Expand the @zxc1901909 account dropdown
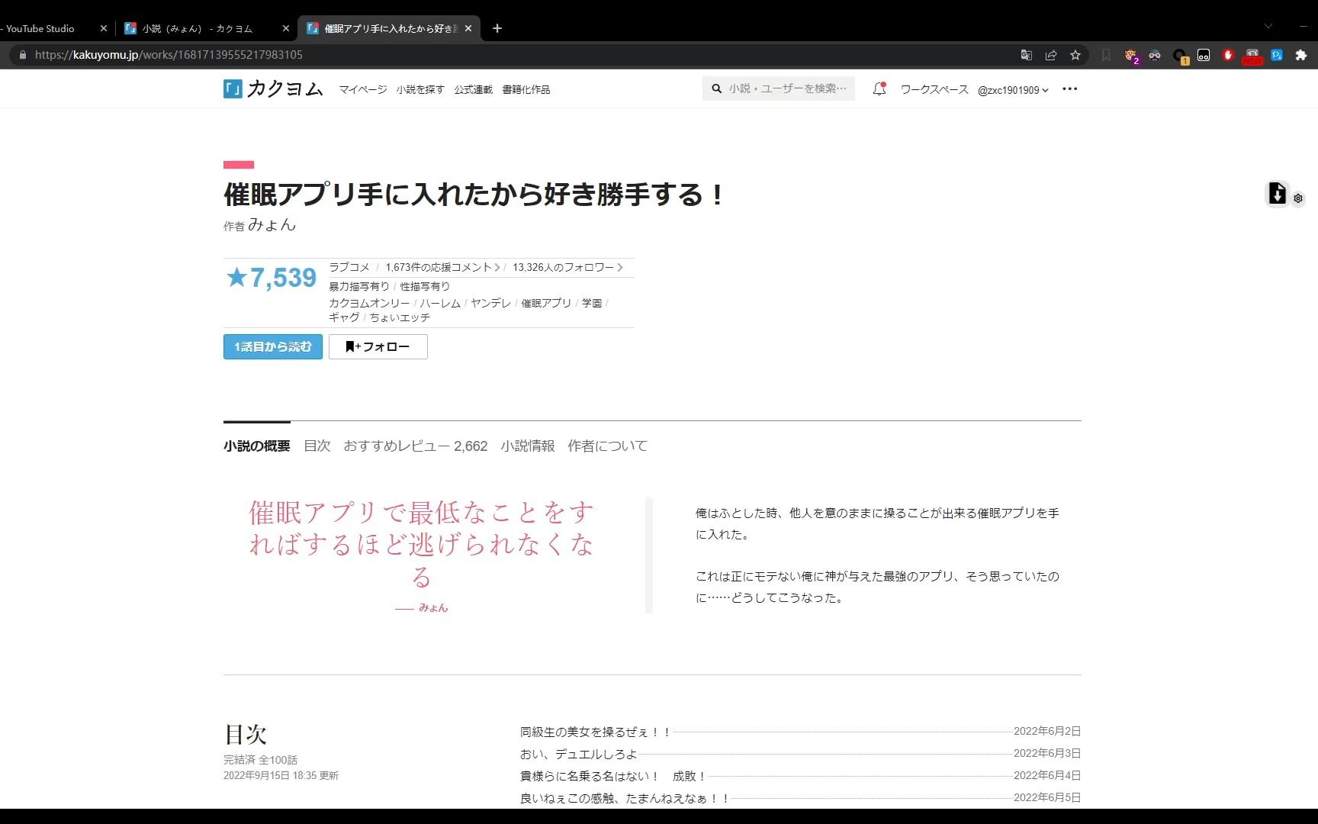The height and width of the screenshot is (824, 1318). click(1013, 90)
